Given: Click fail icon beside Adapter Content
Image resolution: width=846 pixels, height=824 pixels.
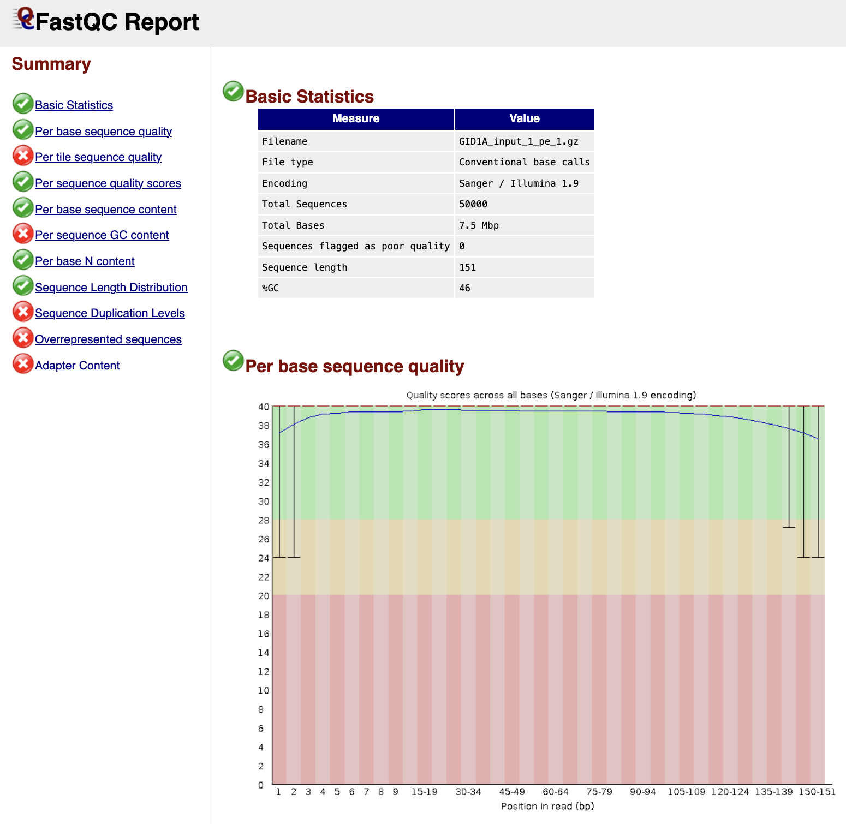Looking at the screenshot, I should (x=23, y=363).
